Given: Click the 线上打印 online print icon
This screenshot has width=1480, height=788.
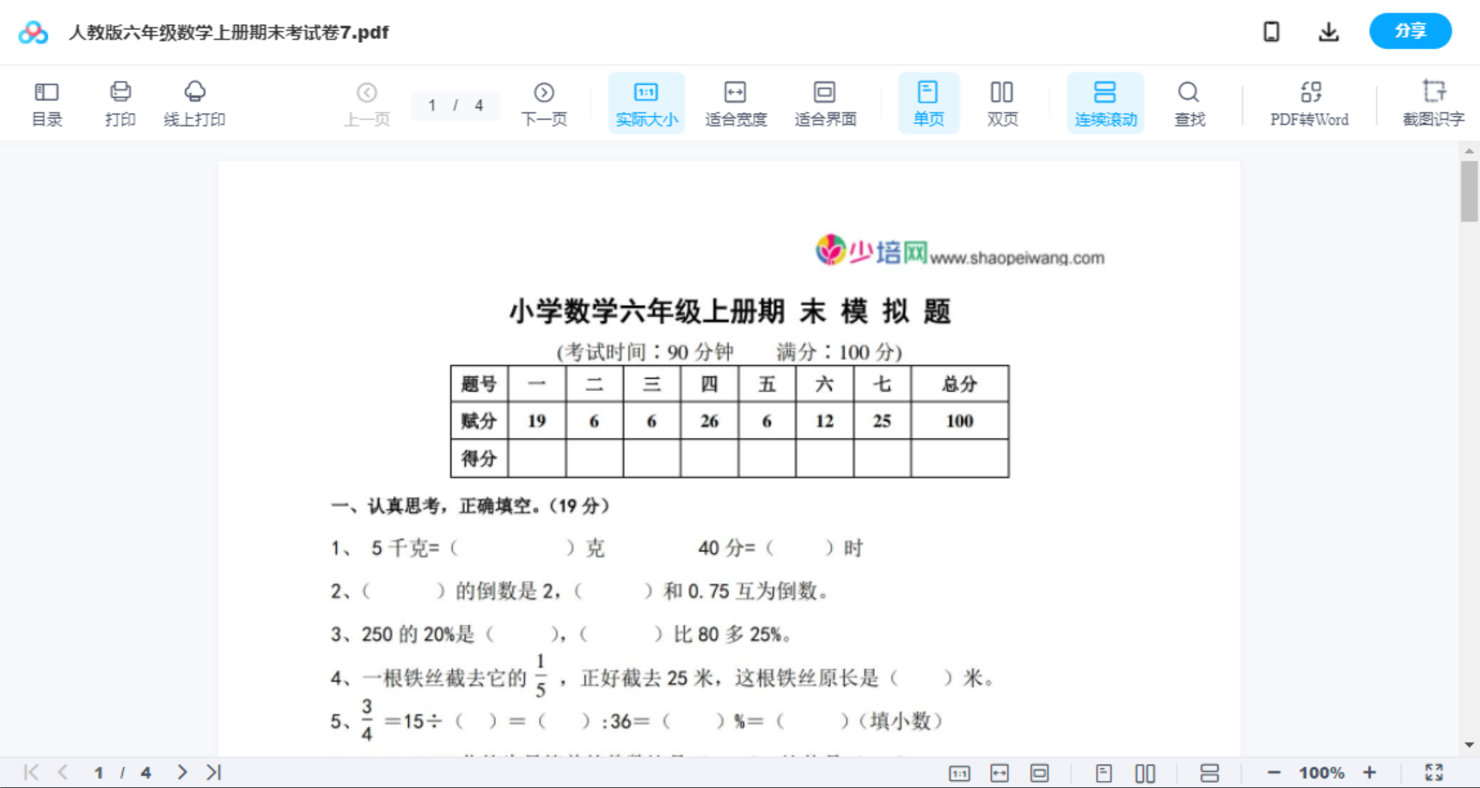Looking at the screenshot, I should [195, 102].
